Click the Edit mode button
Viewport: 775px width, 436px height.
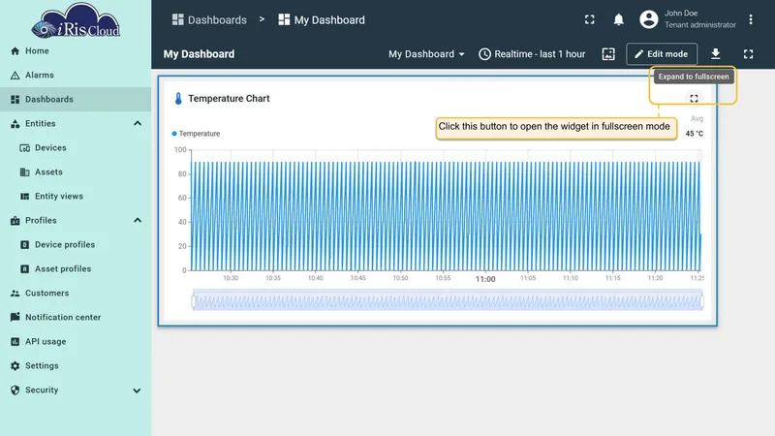662,54
